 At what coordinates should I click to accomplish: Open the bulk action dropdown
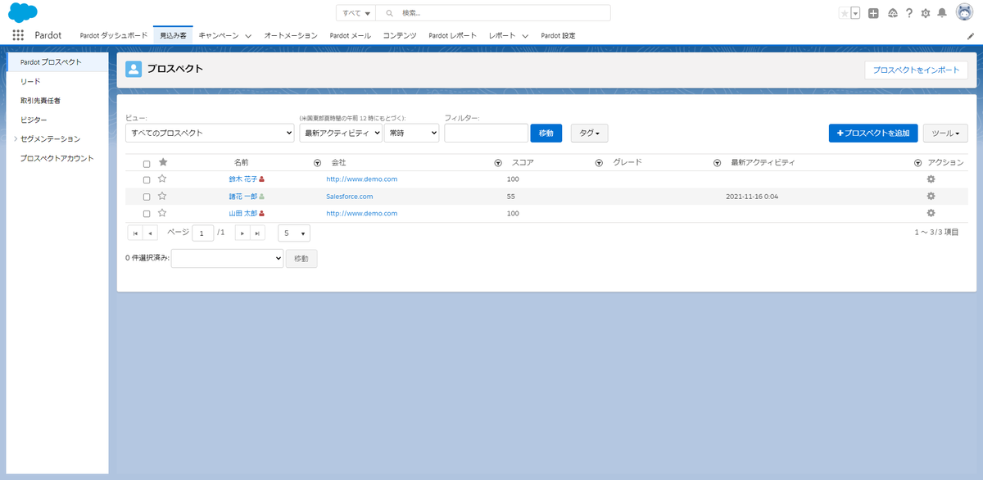(227, 258)
